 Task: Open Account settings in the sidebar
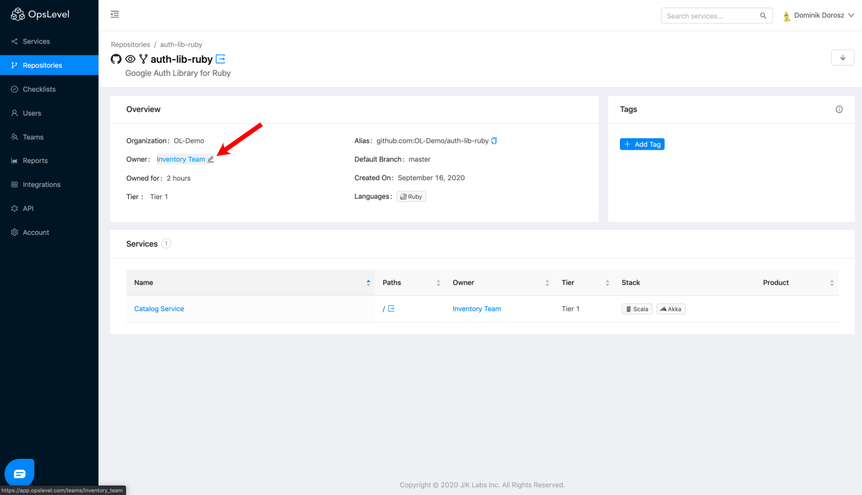coord(49,232)
